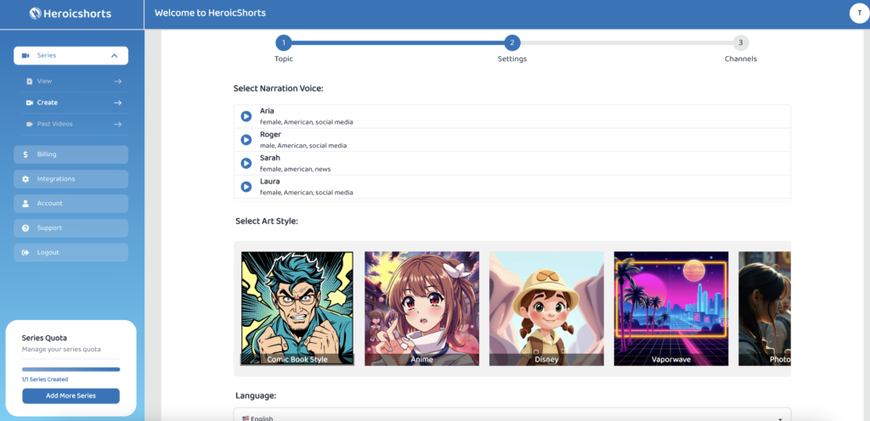Click the arrow next to Past Videos
The width and height of the screenshot is (870, 421).
pos(117,124)
